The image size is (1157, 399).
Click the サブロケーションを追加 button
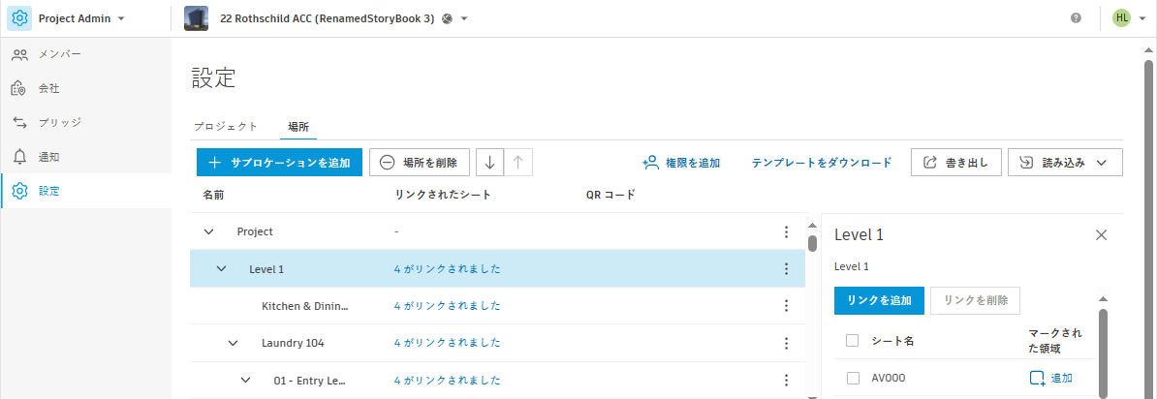click(x=279, y=163)
